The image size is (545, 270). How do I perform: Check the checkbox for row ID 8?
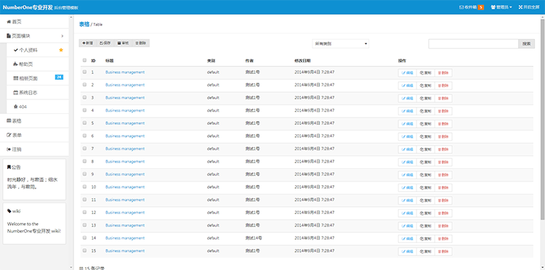click(84, 161)
